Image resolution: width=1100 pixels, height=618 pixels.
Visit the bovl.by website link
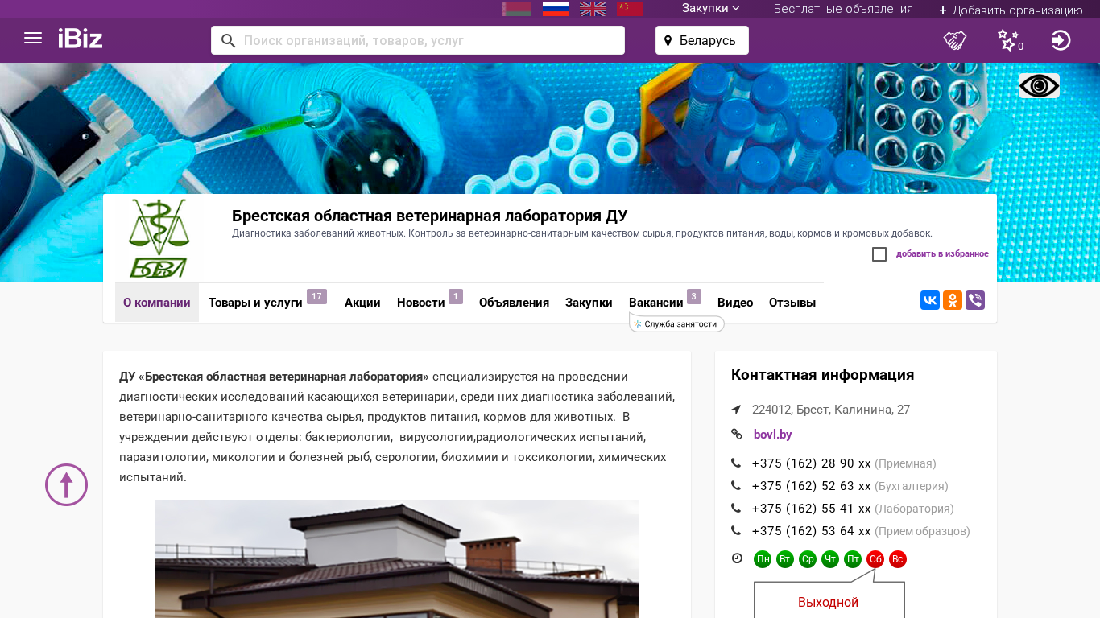click(773, 435)
